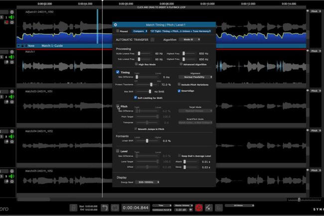Image resolution: width=324 pixels, height=216 pixels.
Task: Toggle the Automatic Transfer checkbox
Action: click(153, 40)
